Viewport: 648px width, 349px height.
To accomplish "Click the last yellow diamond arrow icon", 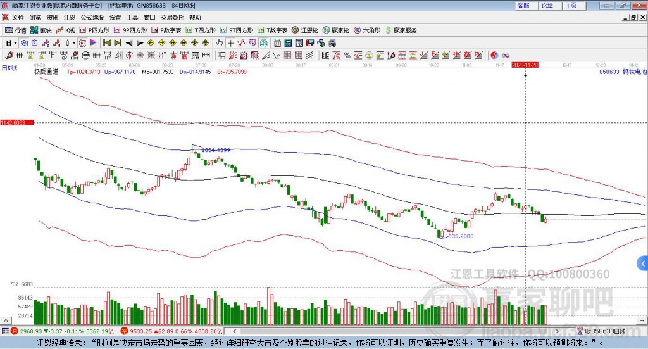I will (206, 43).
